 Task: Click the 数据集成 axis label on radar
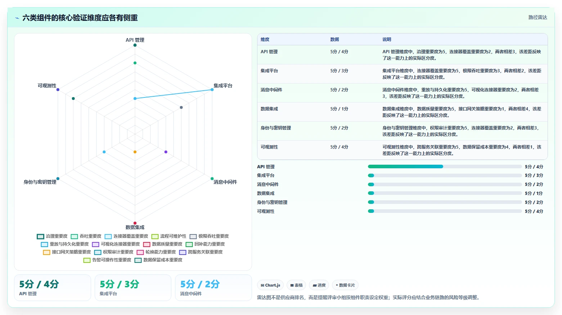click(135, 227)
